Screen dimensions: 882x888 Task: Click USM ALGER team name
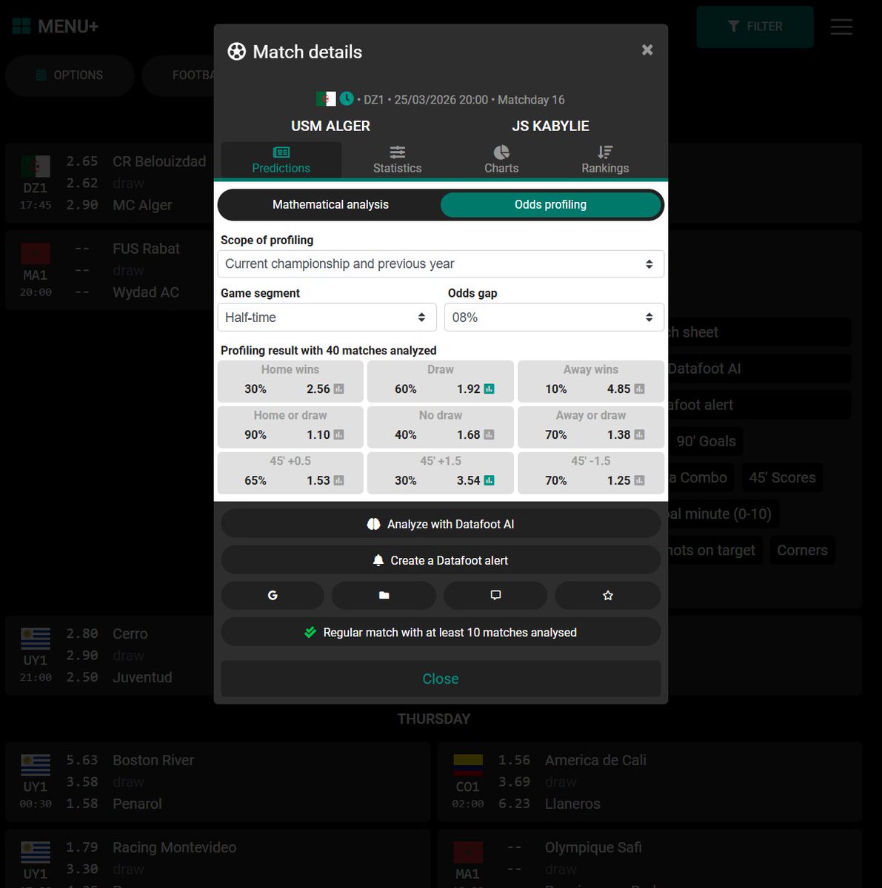330,126
